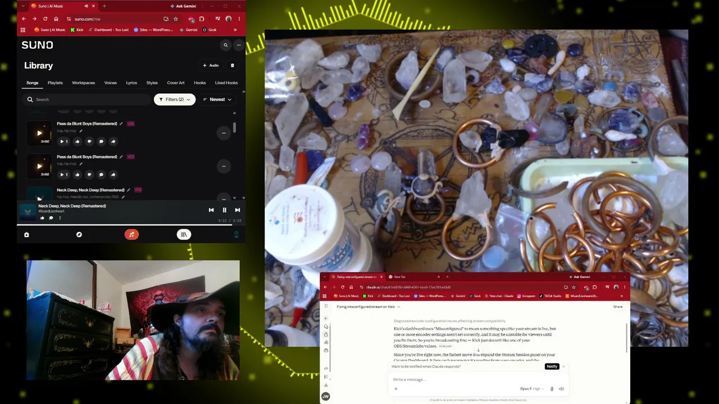
Task: Click the Notify button in Claude
Action: pos(552,366)
